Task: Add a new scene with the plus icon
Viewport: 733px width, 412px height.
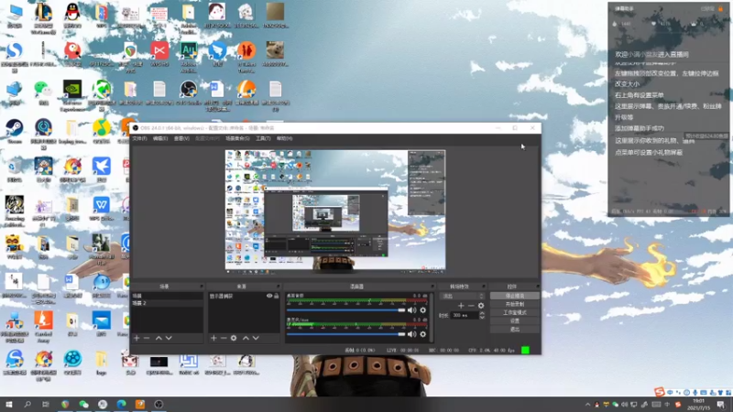Action: (137, 338)
